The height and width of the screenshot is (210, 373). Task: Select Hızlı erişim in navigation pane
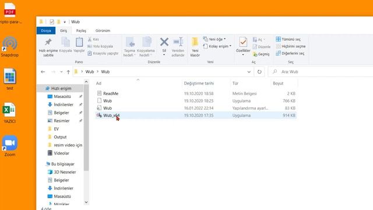[x=61, y=88]
